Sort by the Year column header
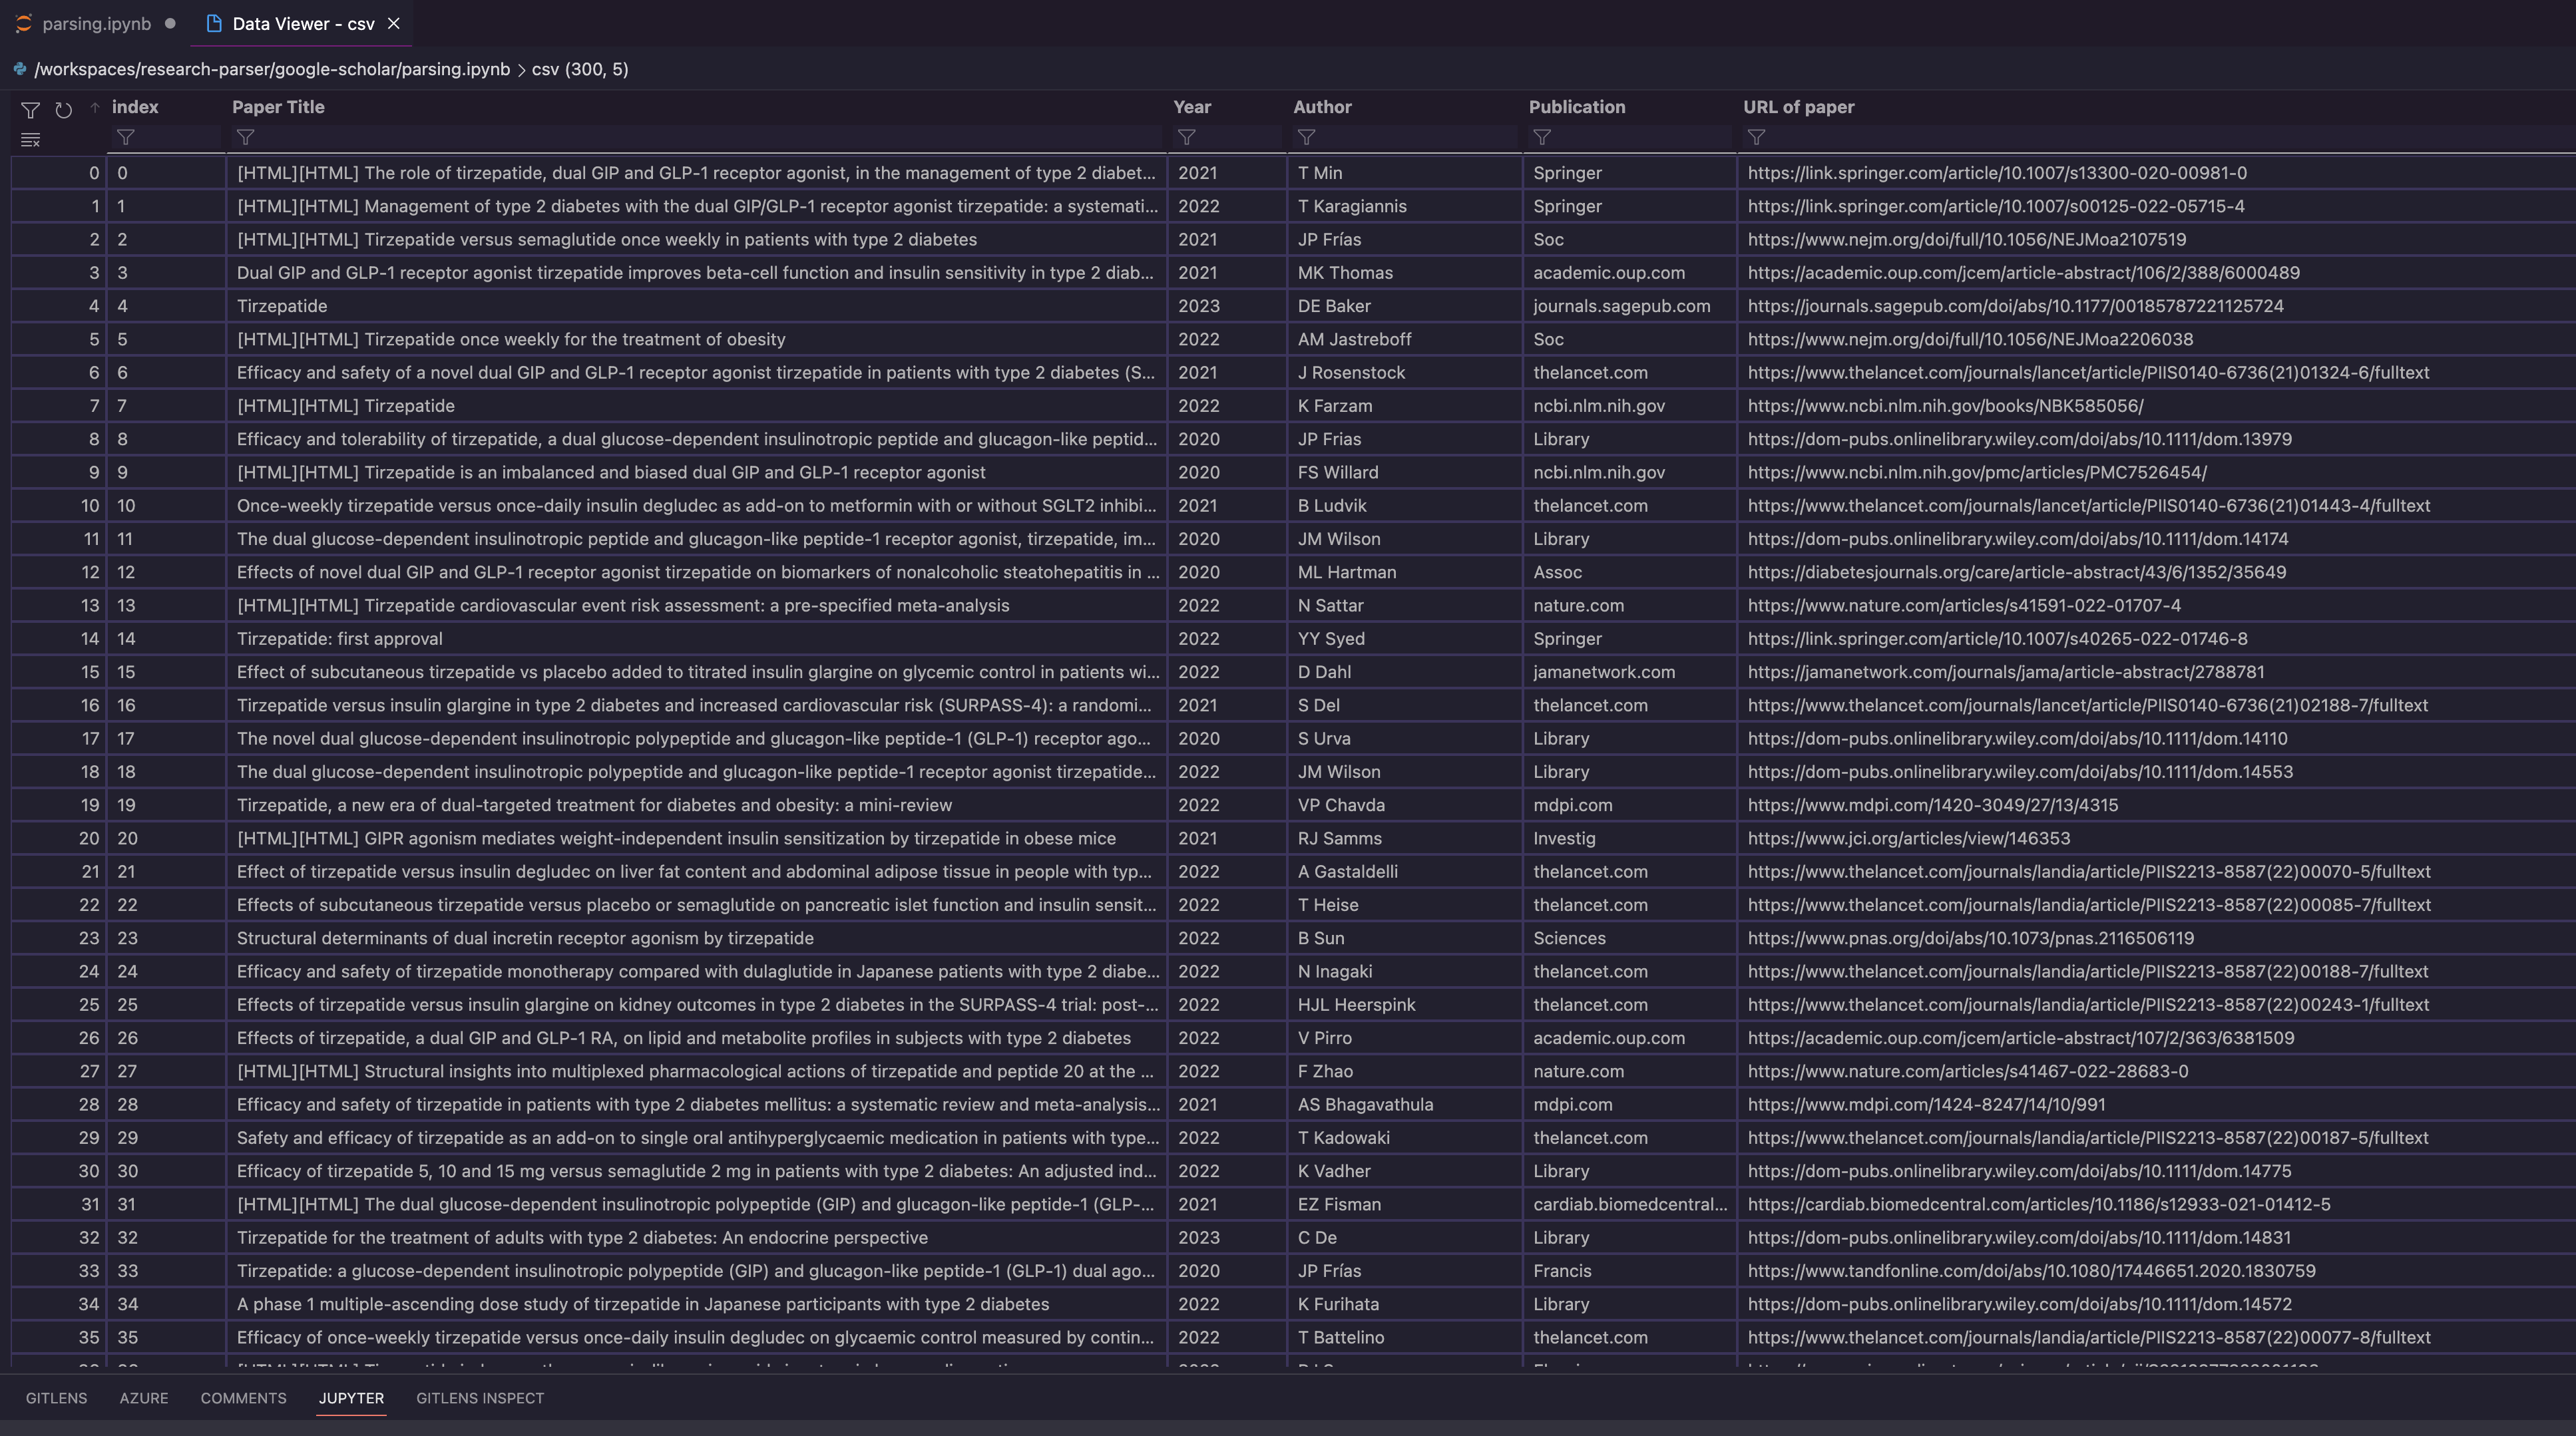The width and height of the screenshot is (2576, 1436). coord(1192,107)
